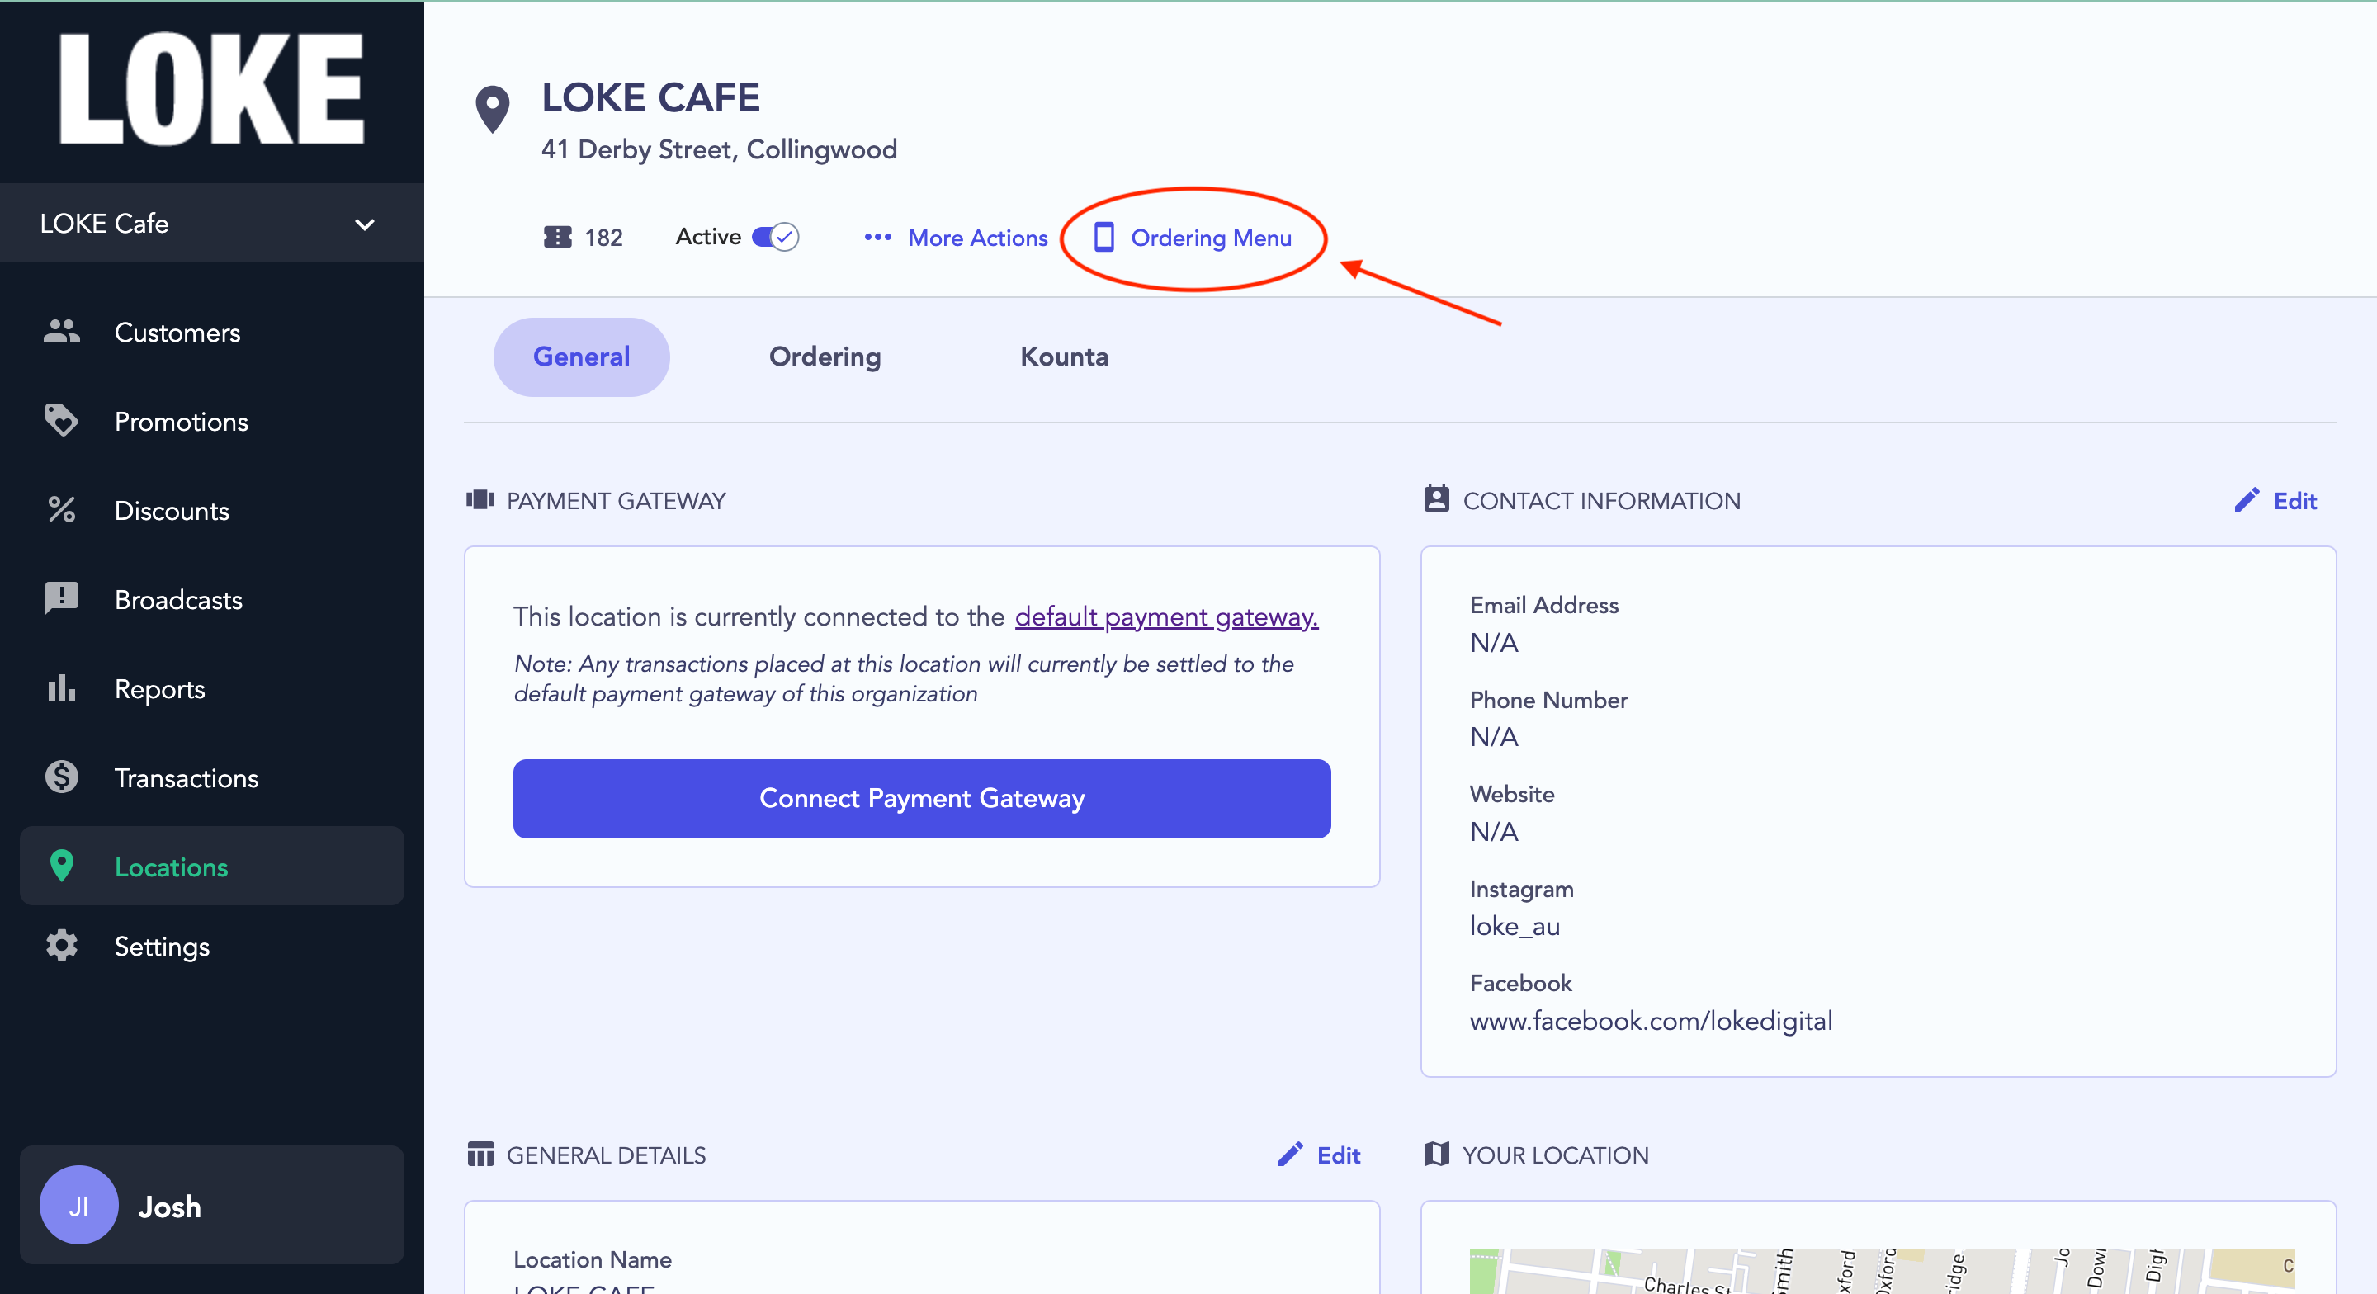Click the Reports bar chart icon
The image size is (2377, 1294).
[62, 687]
